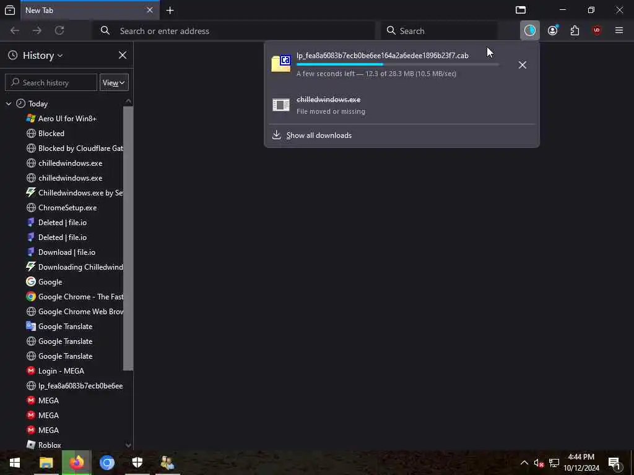Click the chilledwindows.exe file icon
The image size is (634, 475).
[x=281, y=105]
